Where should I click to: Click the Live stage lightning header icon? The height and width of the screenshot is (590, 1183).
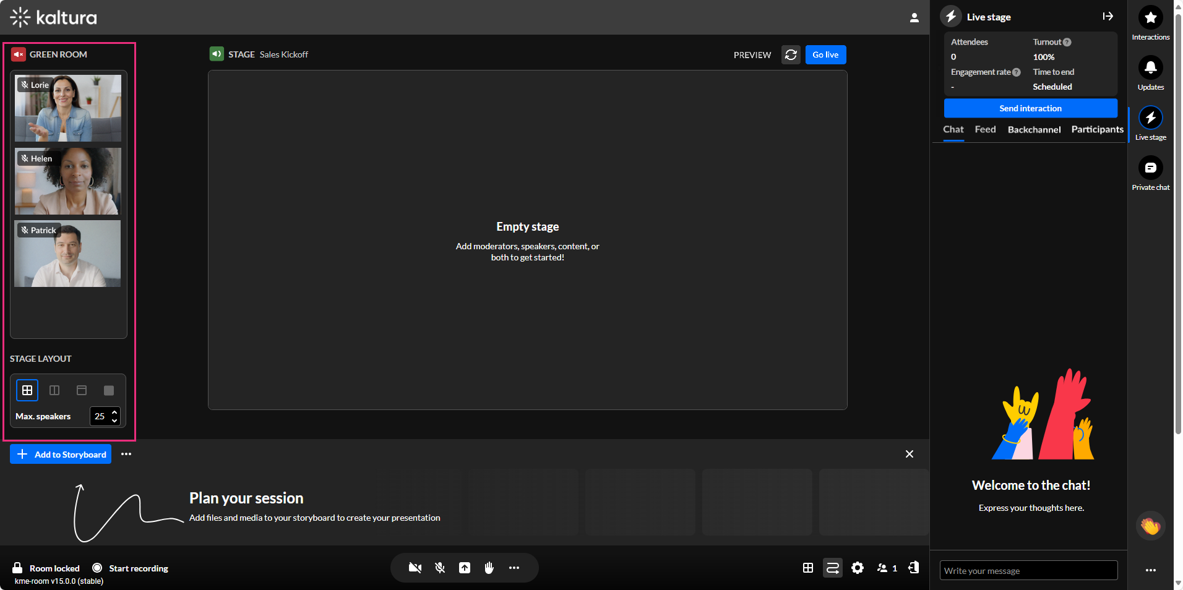952,17
